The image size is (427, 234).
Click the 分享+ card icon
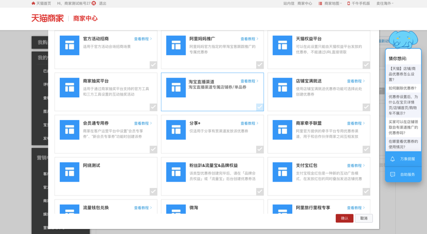click(x=176, y=130)
